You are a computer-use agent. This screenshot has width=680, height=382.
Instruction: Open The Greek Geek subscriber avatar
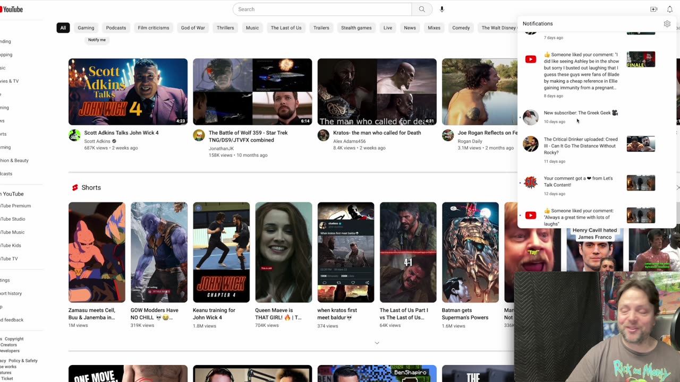[531, 117]
